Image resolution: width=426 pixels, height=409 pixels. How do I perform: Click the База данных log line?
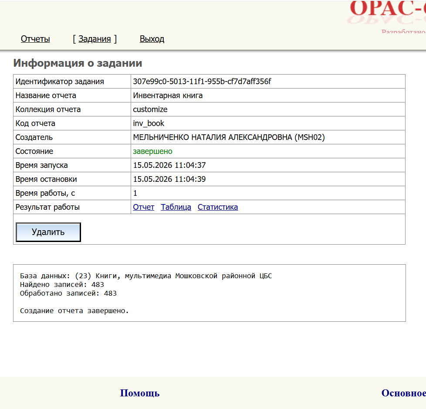tap(146, 276)
